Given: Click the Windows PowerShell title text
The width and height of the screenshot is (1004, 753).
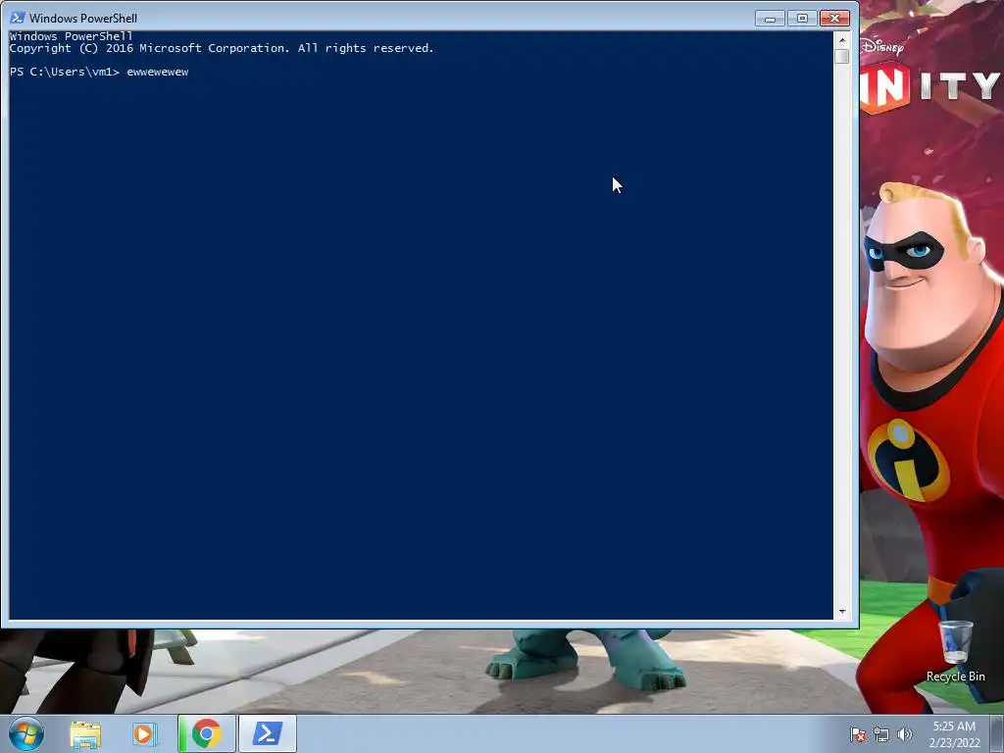Looking at the screenshot, I should (x=83, y=18).
